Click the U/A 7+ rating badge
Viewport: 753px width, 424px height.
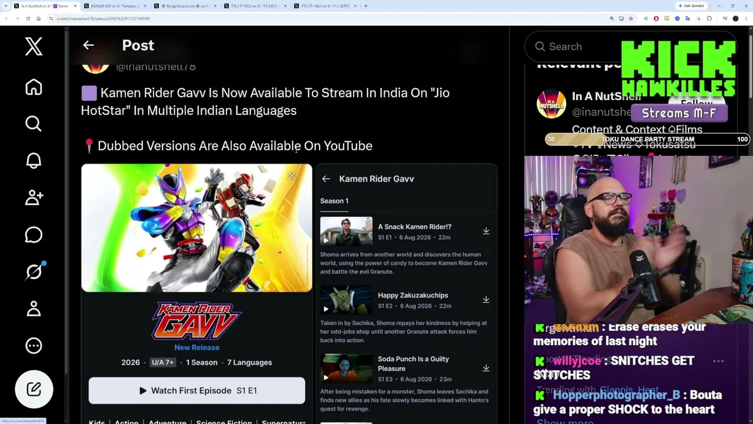click(163, 362)
